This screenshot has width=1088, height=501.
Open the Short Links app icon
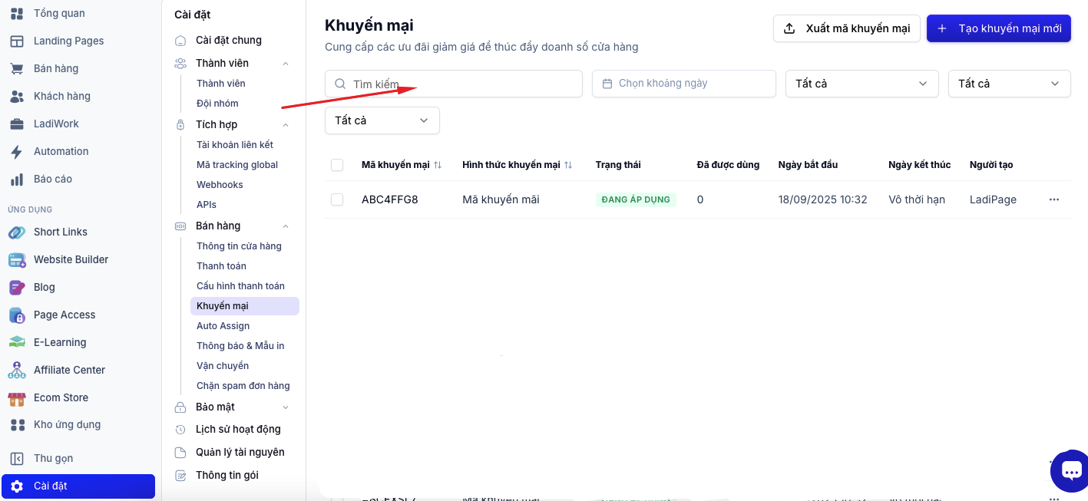(17, 232)
